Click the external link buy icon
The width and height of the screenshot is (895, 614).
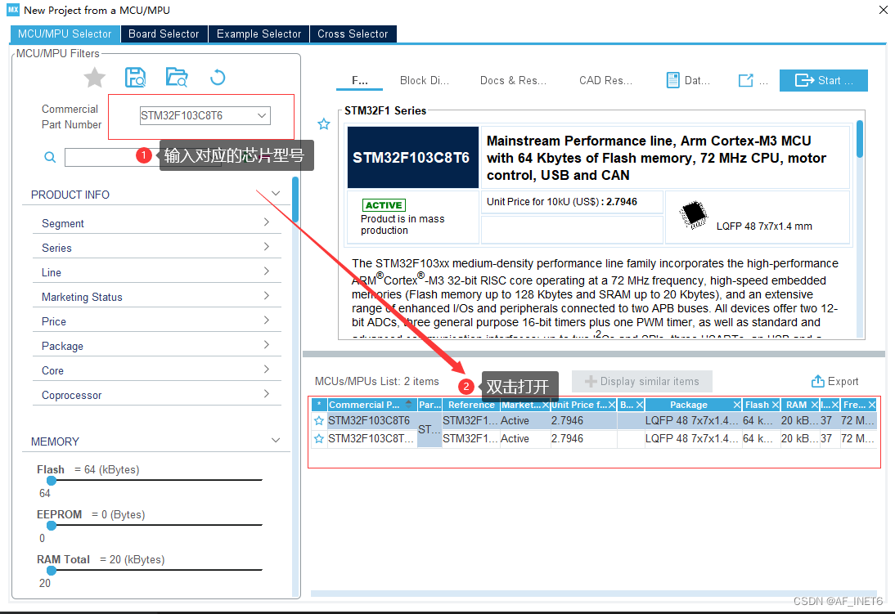pos(745,80)
